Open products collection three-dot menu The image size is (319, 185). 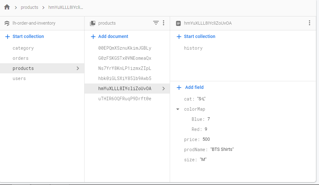(x=163, y=23)
